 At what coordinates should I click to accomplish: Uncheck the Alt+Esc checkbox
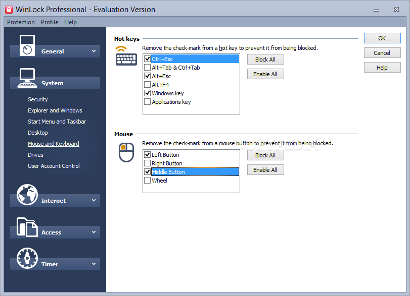click(x=148, y=76)
